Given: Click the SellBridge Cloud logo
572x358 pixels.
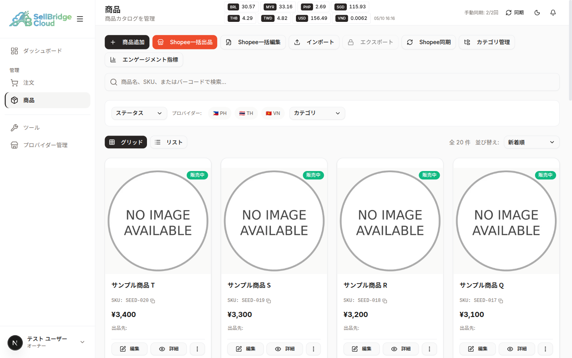Looking at the screenshot, I should point(41,19).
